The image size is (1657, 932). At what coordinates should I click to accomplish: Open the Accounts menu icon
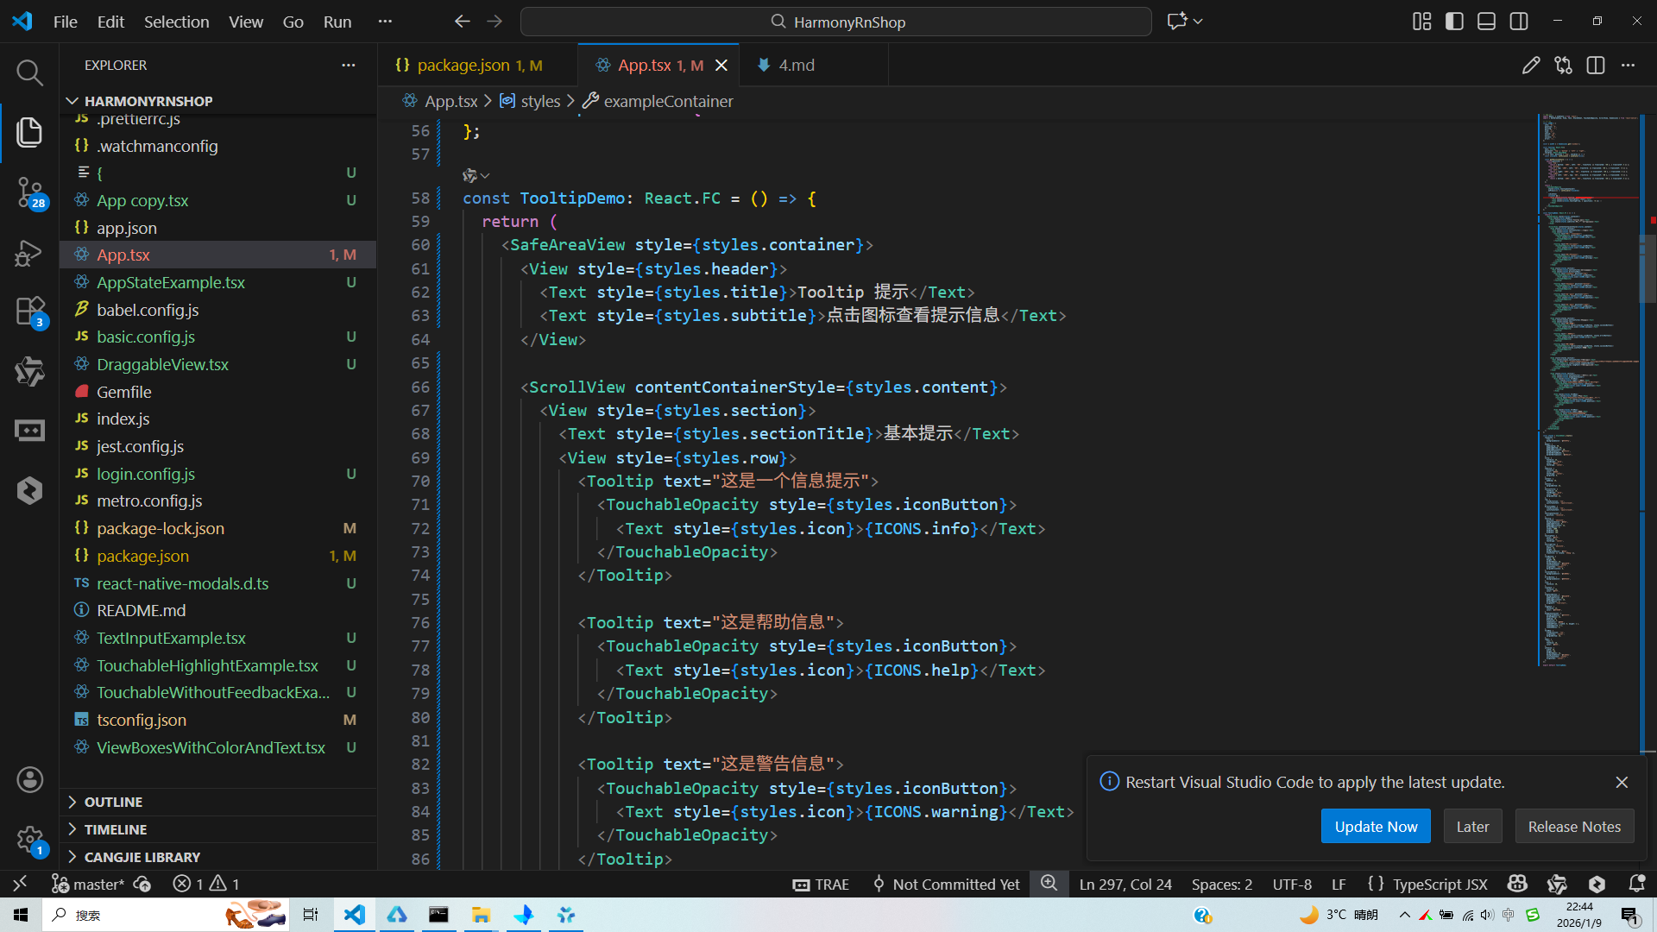[x=29, y=780]
